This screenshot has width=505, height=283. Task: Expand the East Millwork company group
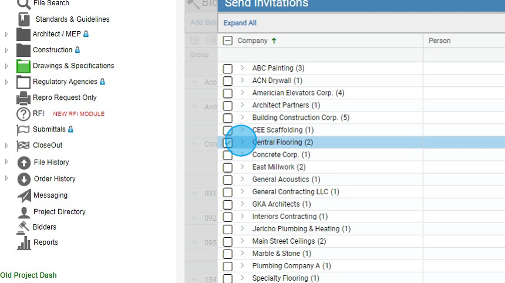[242, 167]
